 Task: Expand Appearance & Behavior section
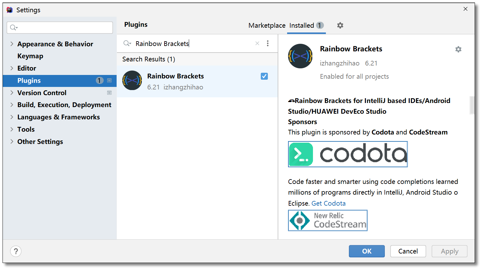(x=12, y=44)
